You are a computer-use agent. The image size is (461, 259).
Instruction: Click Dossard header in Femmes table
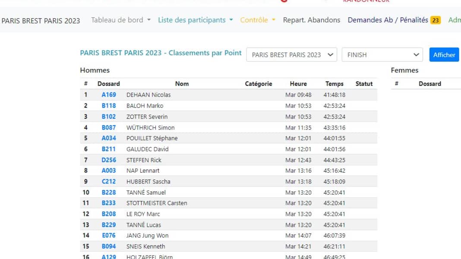pyautogui.click(x=430, y=83)
